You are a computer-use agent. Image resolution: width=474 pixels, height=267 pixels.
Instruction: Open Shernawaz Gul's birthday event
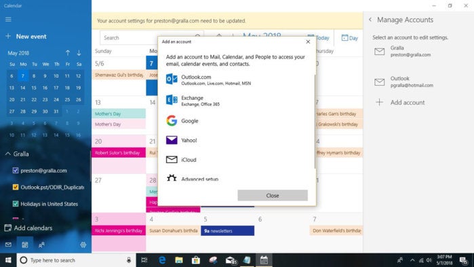pos(119,75)
